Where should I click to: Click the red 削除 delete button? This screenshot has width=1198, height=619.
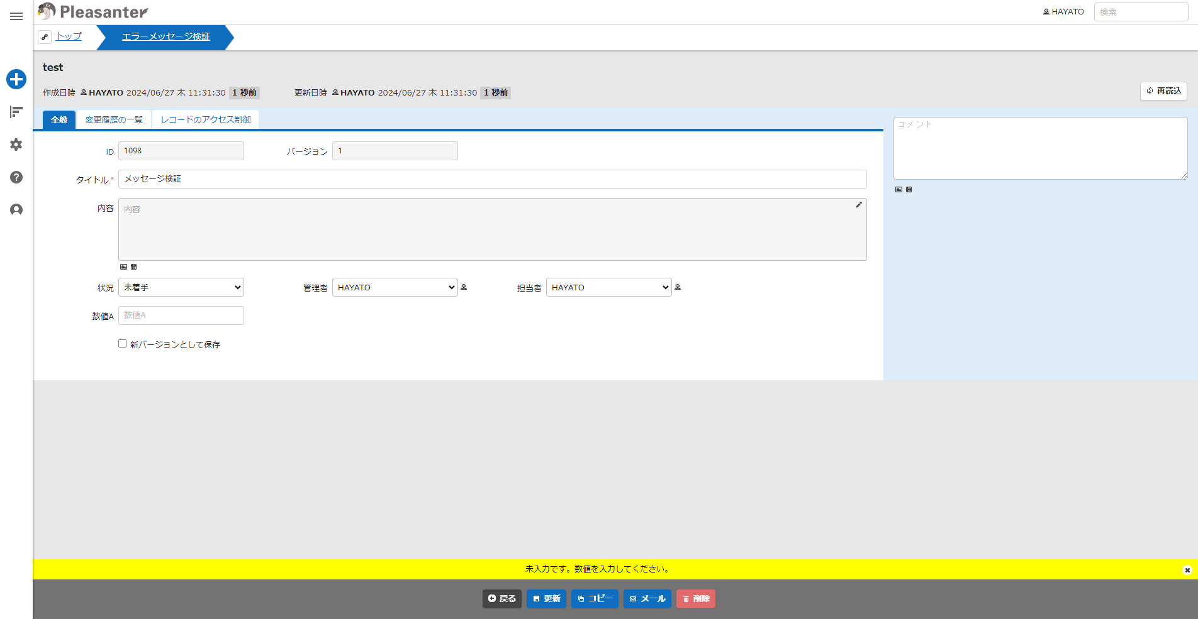[x=696, y=599]
